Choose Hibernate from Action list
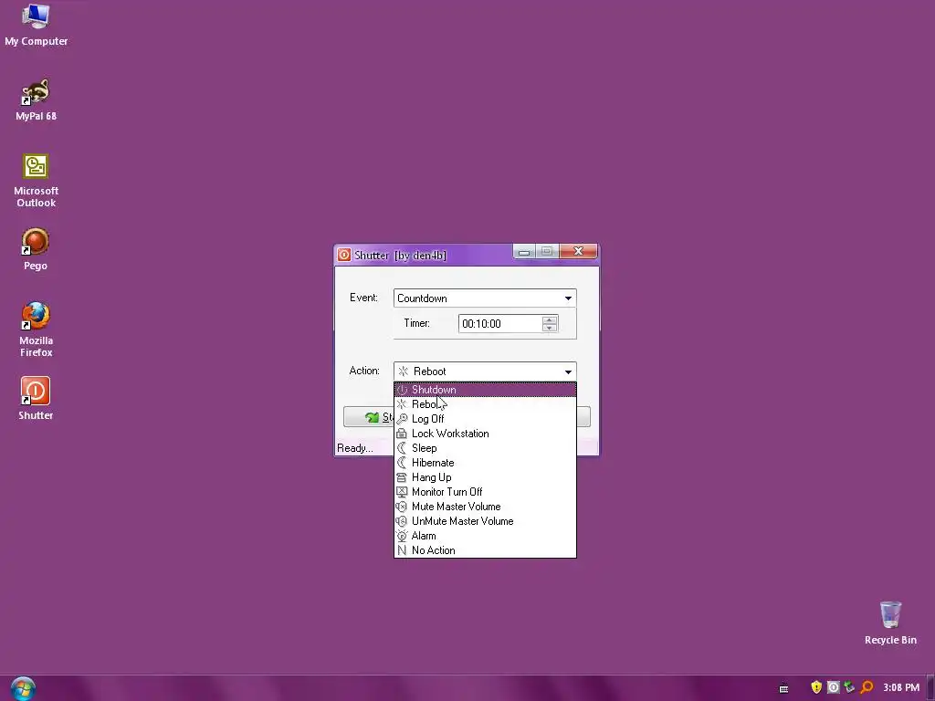 (x=485, y=463)
